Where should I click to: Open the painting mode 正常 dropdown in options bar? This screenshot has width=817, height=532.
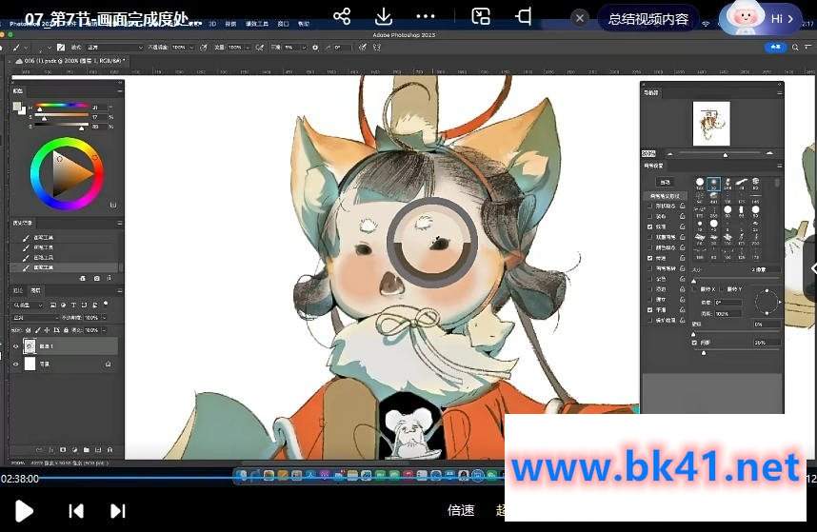tap(113, 48)
